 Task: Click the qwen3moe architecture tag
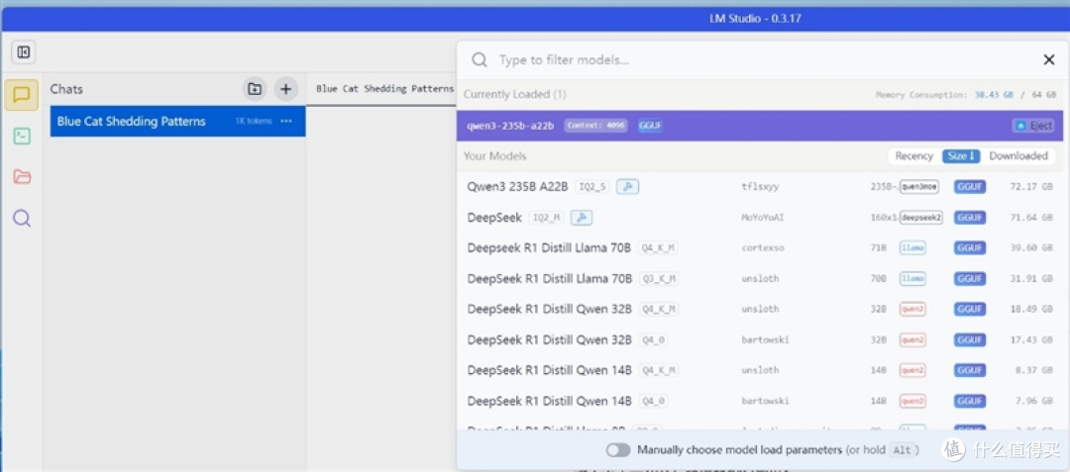coord(918,187)
